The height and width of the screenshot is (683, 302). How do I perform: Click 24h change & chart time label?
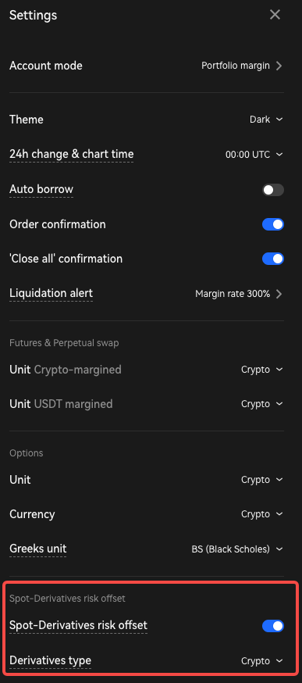tap(71, 154)
